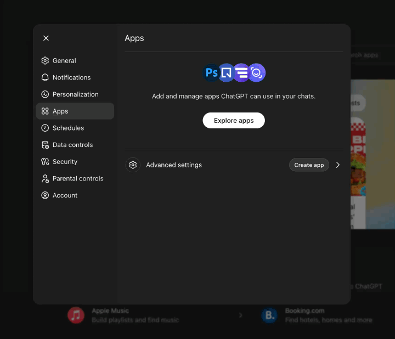Image resolution: width=395 pixels, height=339 pixels.
Task: Click the Booking.com title in the background list
Action: [305, 311]
